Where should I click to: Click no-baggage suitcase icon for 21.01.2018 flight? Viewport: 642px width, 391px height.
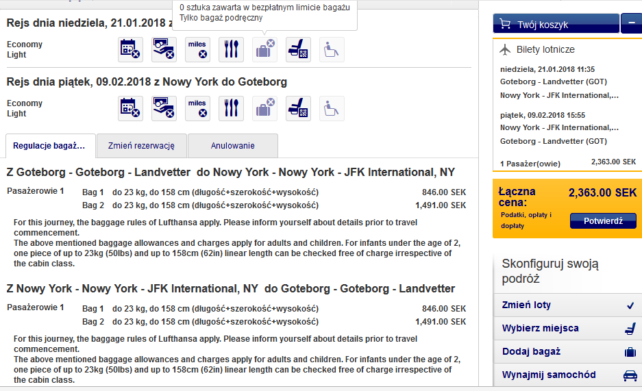(x=264, y=49)
